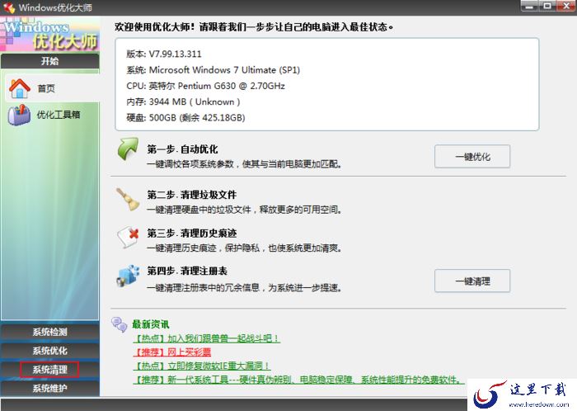Image resolution: width=577 pixels, height=411 pixels.
Task: Click the 一键调校各项系统参数 description
Action: pyautogui.click(x=244, y=164)
